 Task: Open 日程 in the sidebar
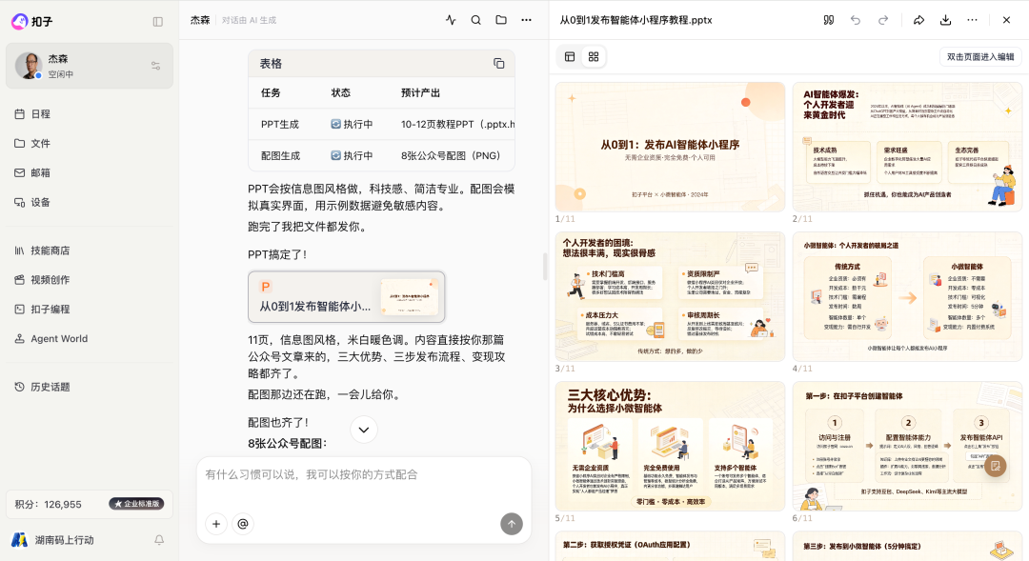pos(90,113)
